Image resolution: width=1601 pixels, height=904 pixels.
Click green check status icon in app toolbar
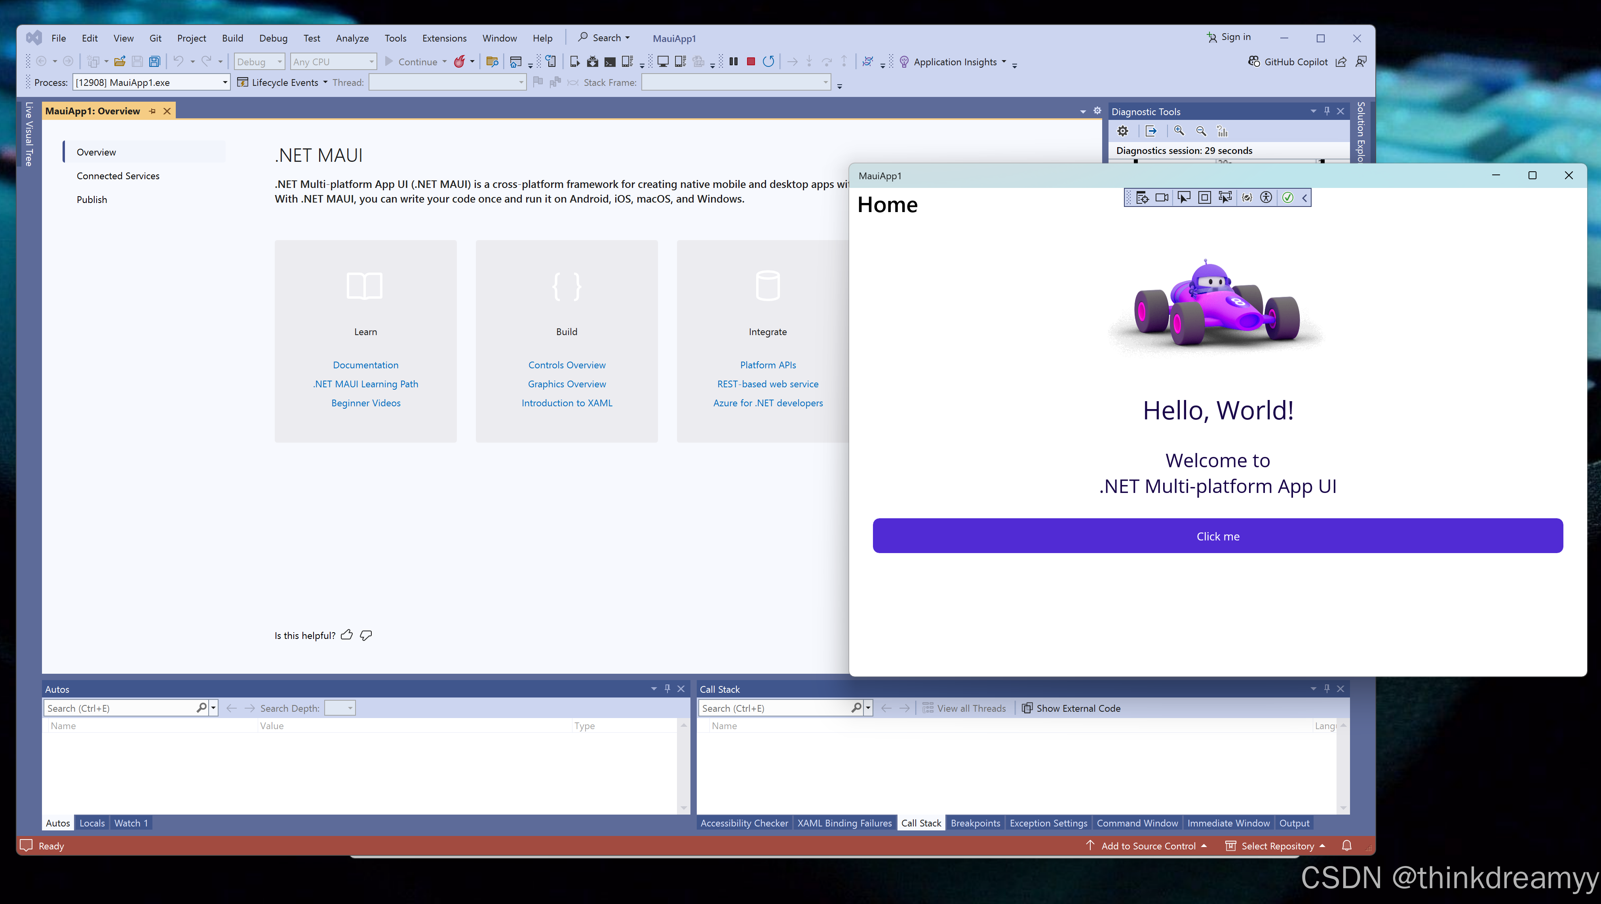1288,197
